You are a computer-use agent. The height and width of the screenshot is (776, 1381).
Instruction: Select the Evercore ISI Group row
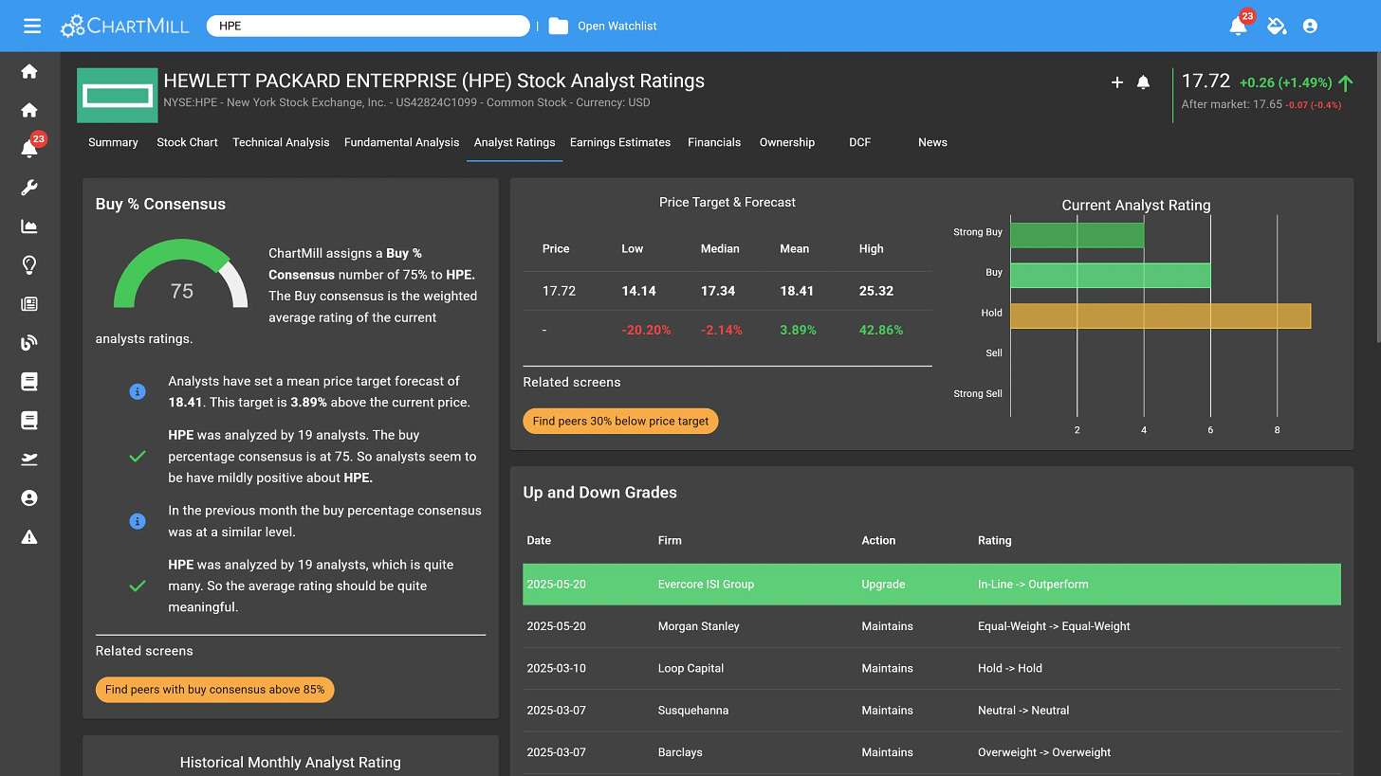coord(932,584)
